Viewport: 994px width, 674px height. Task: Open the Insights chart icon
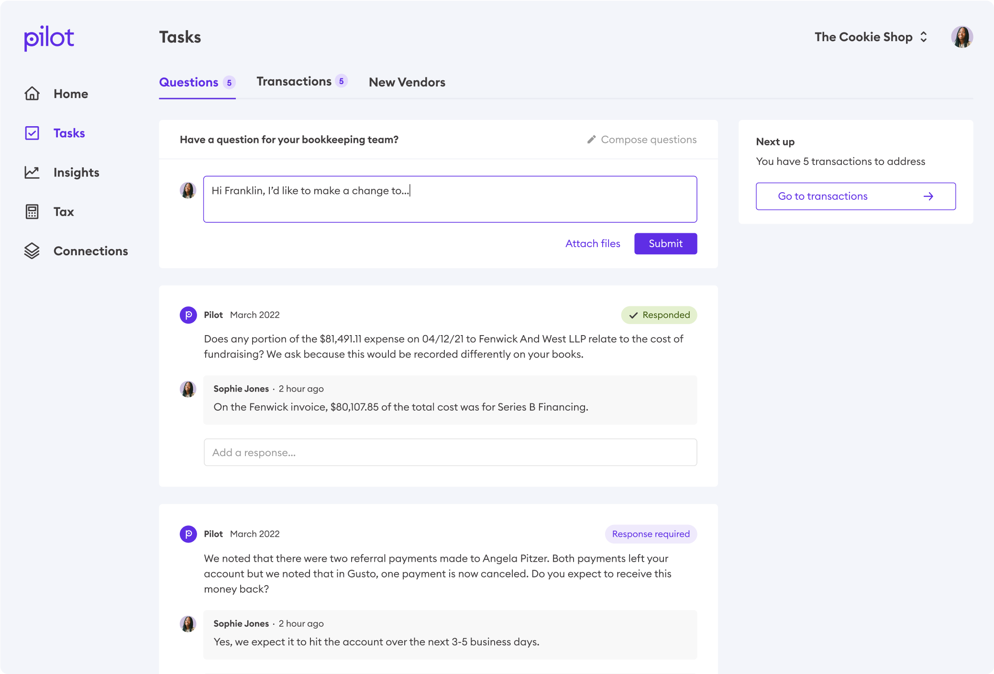[32, 172]
